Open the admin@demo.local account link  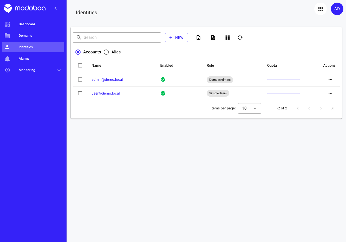[107, 79]
